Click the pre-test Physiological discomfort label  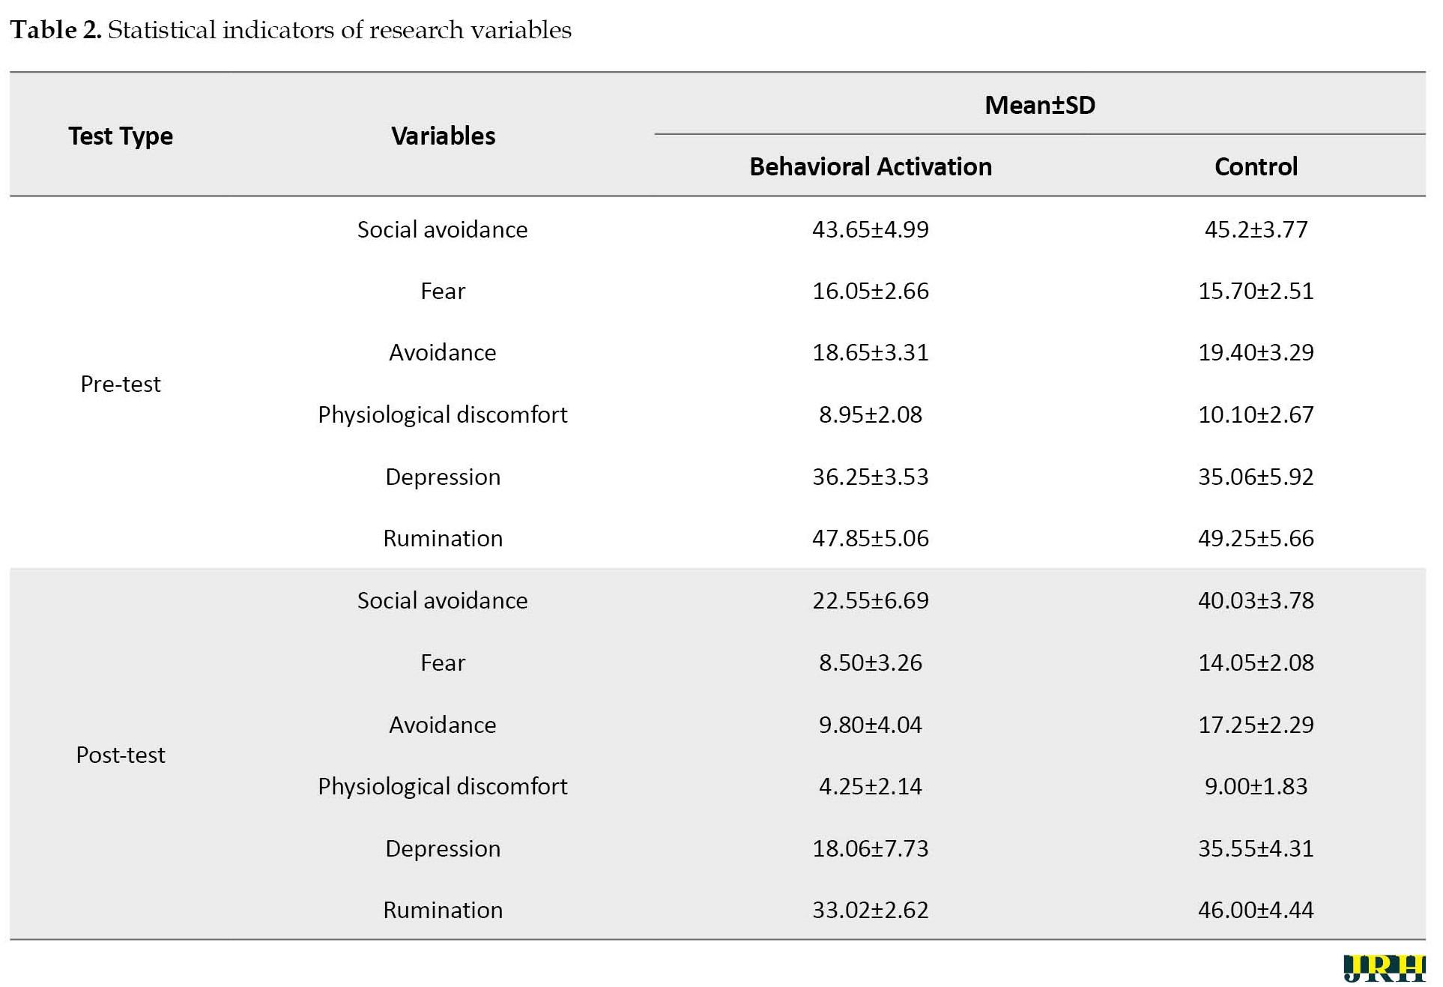[443, 414]
